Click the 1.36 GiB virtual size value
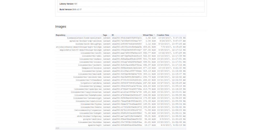 point(151,41)
